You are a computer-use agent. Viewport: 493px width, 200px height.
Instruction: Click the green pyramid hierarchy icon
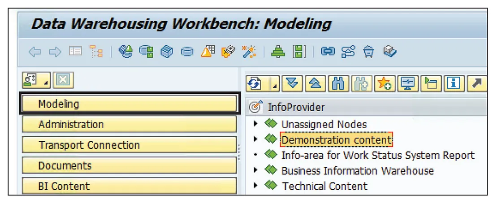click(x=278, y=52)
